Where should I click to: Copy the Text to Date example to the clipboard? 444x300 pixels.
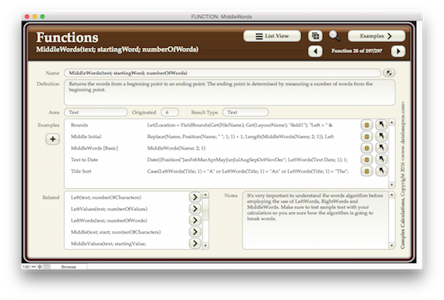[x=367, y=160]
